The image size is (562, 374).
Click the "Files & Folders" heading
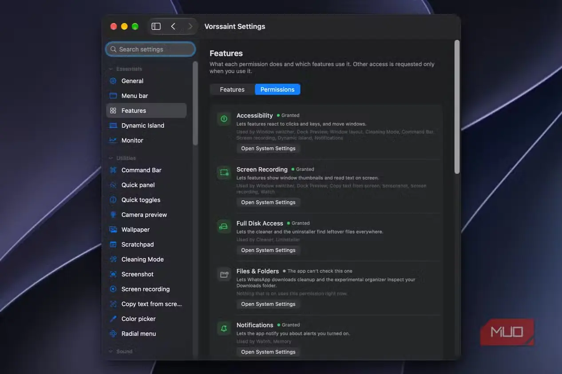point(257,271)
